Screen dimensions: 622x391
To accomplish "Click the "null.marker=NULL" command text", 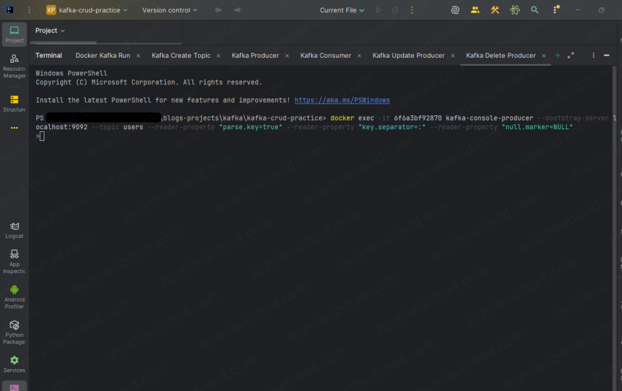I will click(537, 127).
